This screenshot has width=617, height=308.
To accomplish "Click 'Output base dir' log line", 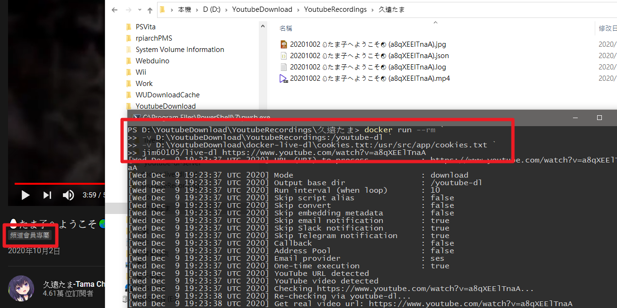I will [305, 183].
